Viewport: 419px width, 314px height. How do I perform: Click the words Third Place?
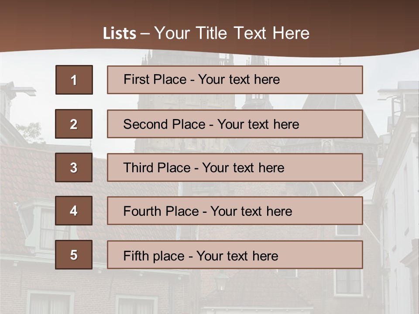(157, 167)
